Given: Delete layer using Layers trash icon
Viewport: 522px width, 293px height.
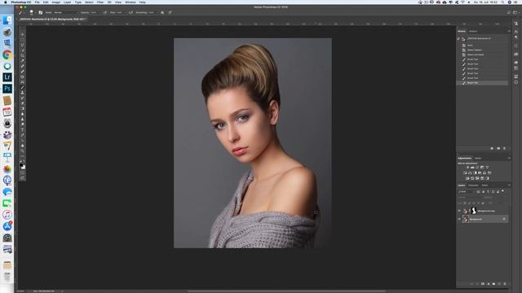Looking at the screenshot, I should pos(505,284).
